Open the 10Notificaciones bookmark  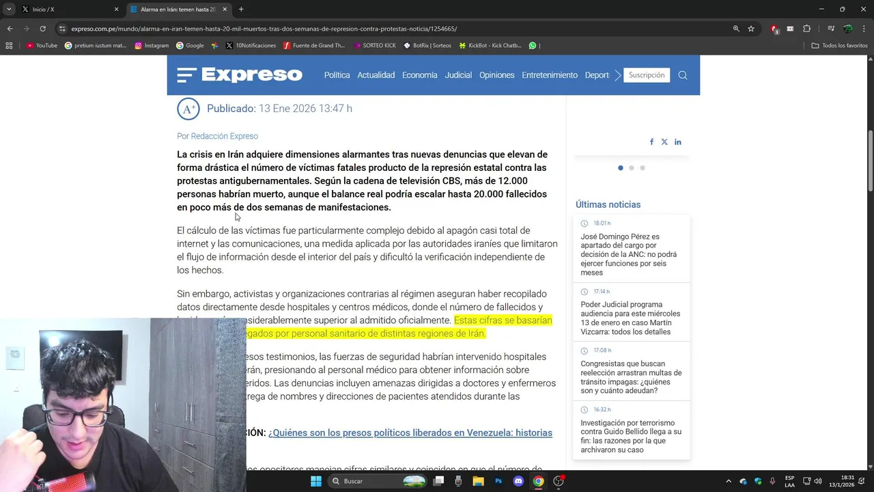[x=251, y=46]
